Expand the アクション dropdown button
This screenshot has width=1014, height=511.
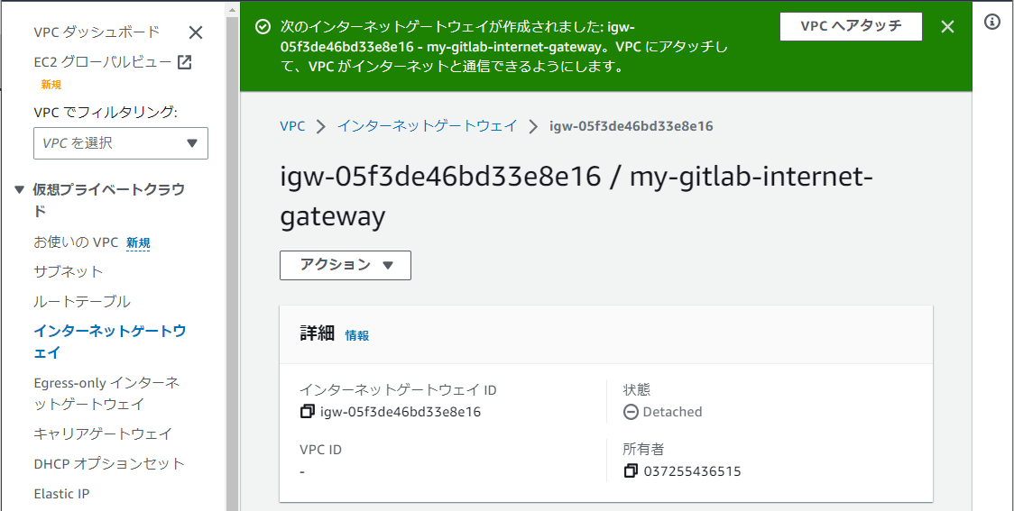click(x=346, y=265)
